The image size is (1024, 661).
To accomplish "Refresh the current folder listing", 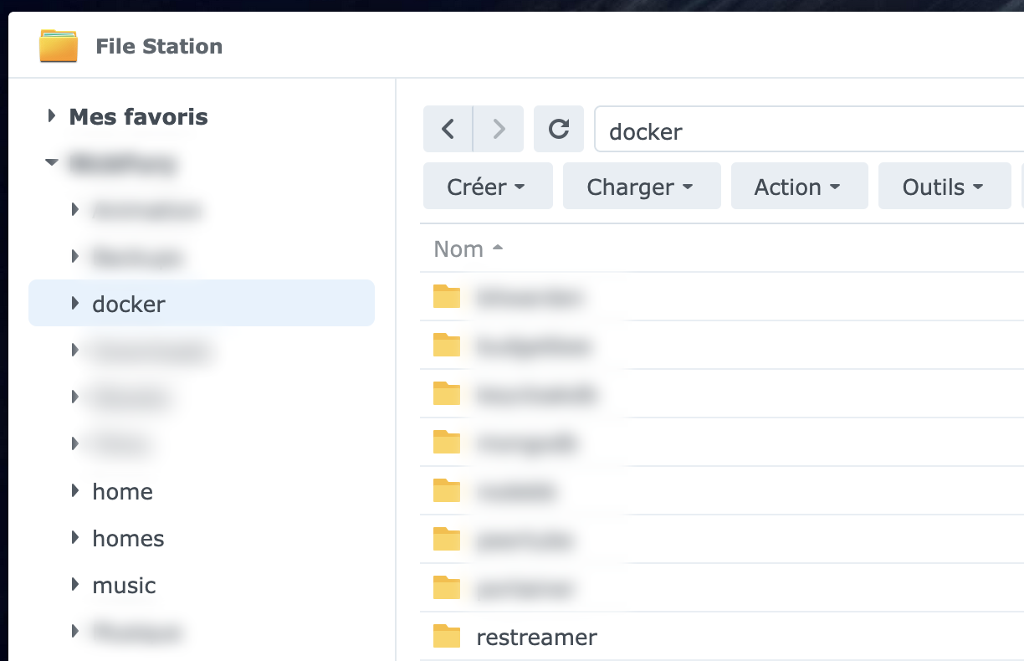I will coord(559,129).
